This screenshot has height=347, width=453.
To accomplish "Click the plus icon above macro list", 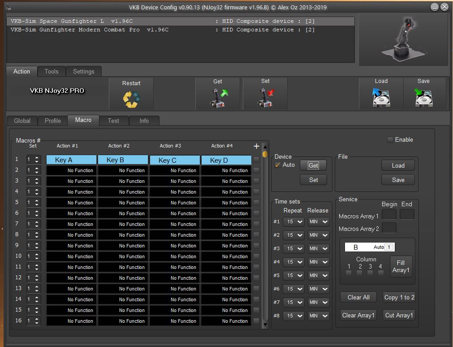I will pos(256,146).
